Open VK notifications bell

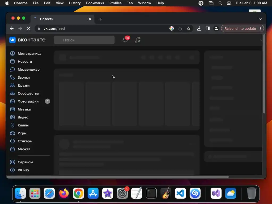click(125, 40)
